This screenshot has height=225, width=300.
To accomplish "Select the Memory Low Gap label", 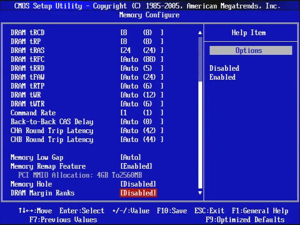I will click(x=37, y=157).
